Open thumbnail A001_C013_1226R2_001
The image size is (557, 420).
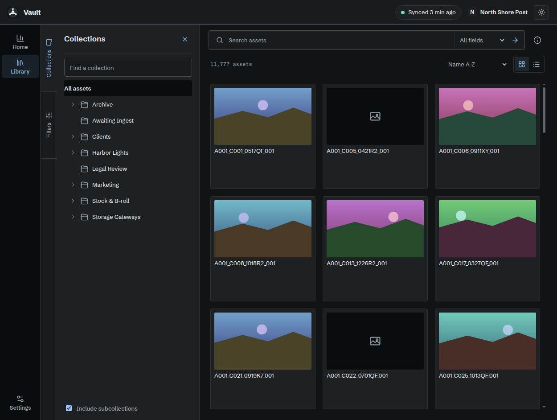[375, 229]
